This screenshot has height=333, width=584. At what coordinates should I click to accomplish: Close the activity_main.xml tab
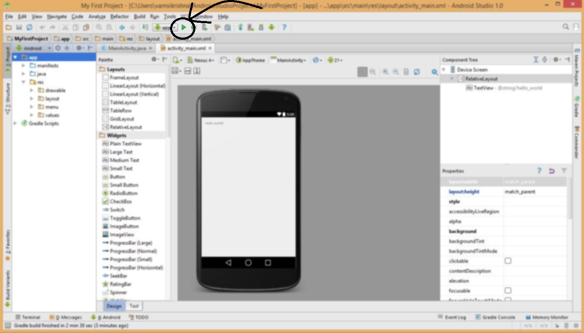[210, 48]
